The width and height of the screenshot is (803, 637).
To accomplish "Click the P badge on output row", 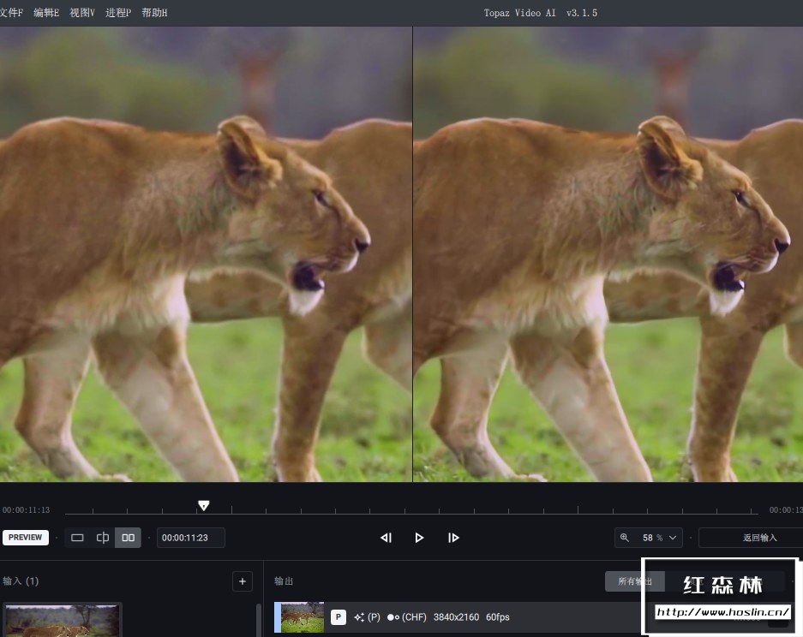I will click(338, 617).
